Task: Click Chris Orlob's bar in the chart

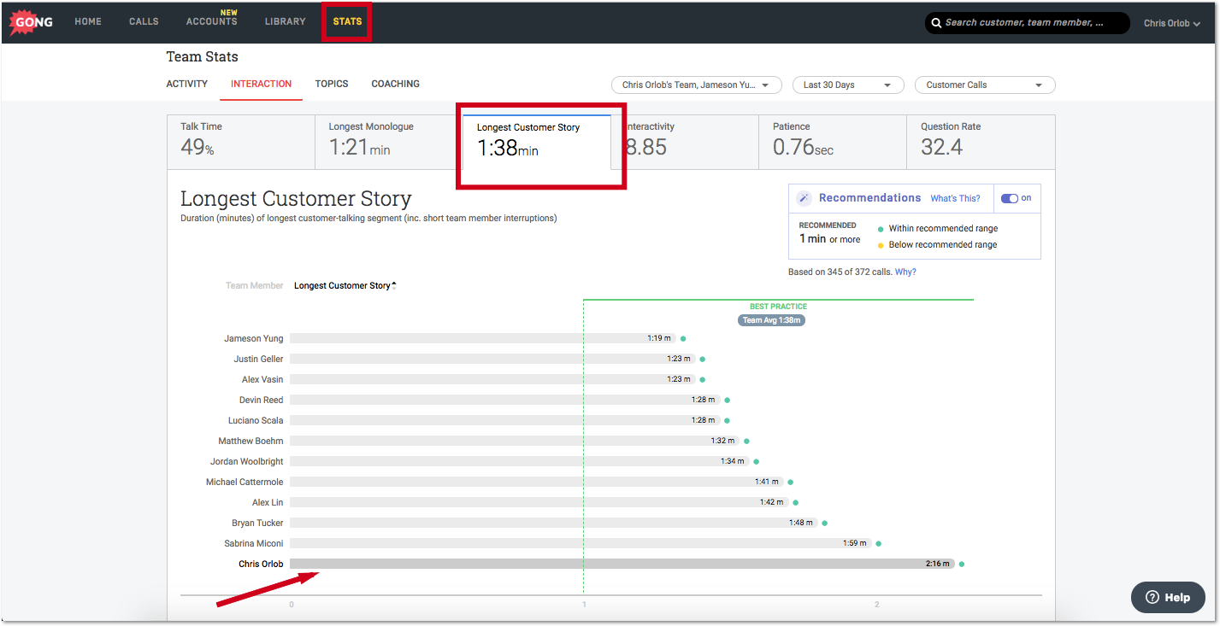Action: pos(598,563)
